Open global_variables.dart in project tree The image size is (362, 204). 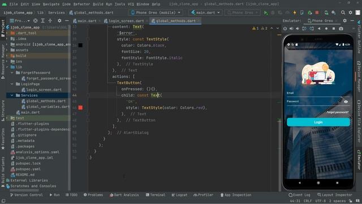tap(48, 107)
